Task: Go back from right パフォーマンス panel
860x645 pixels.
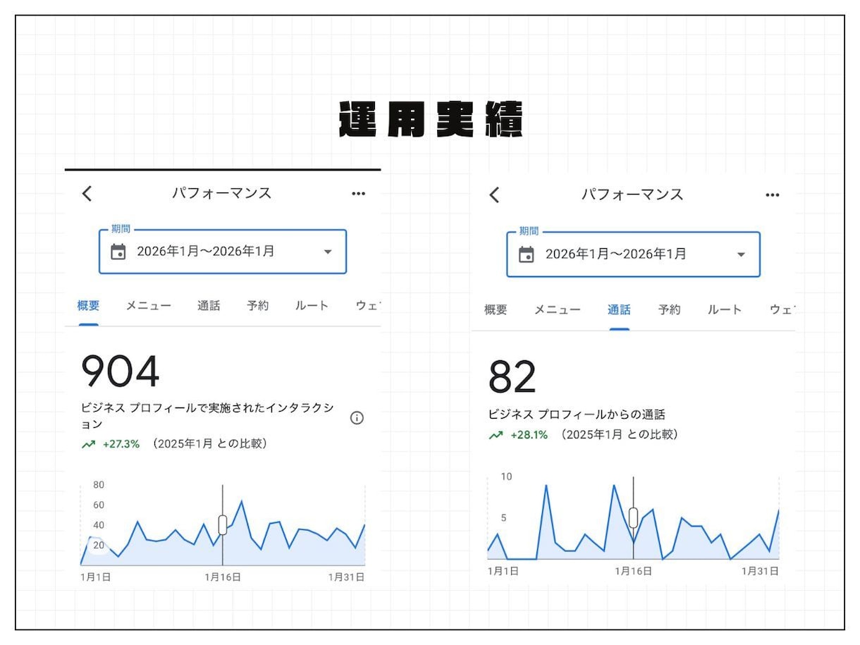Action: [494, 195]
